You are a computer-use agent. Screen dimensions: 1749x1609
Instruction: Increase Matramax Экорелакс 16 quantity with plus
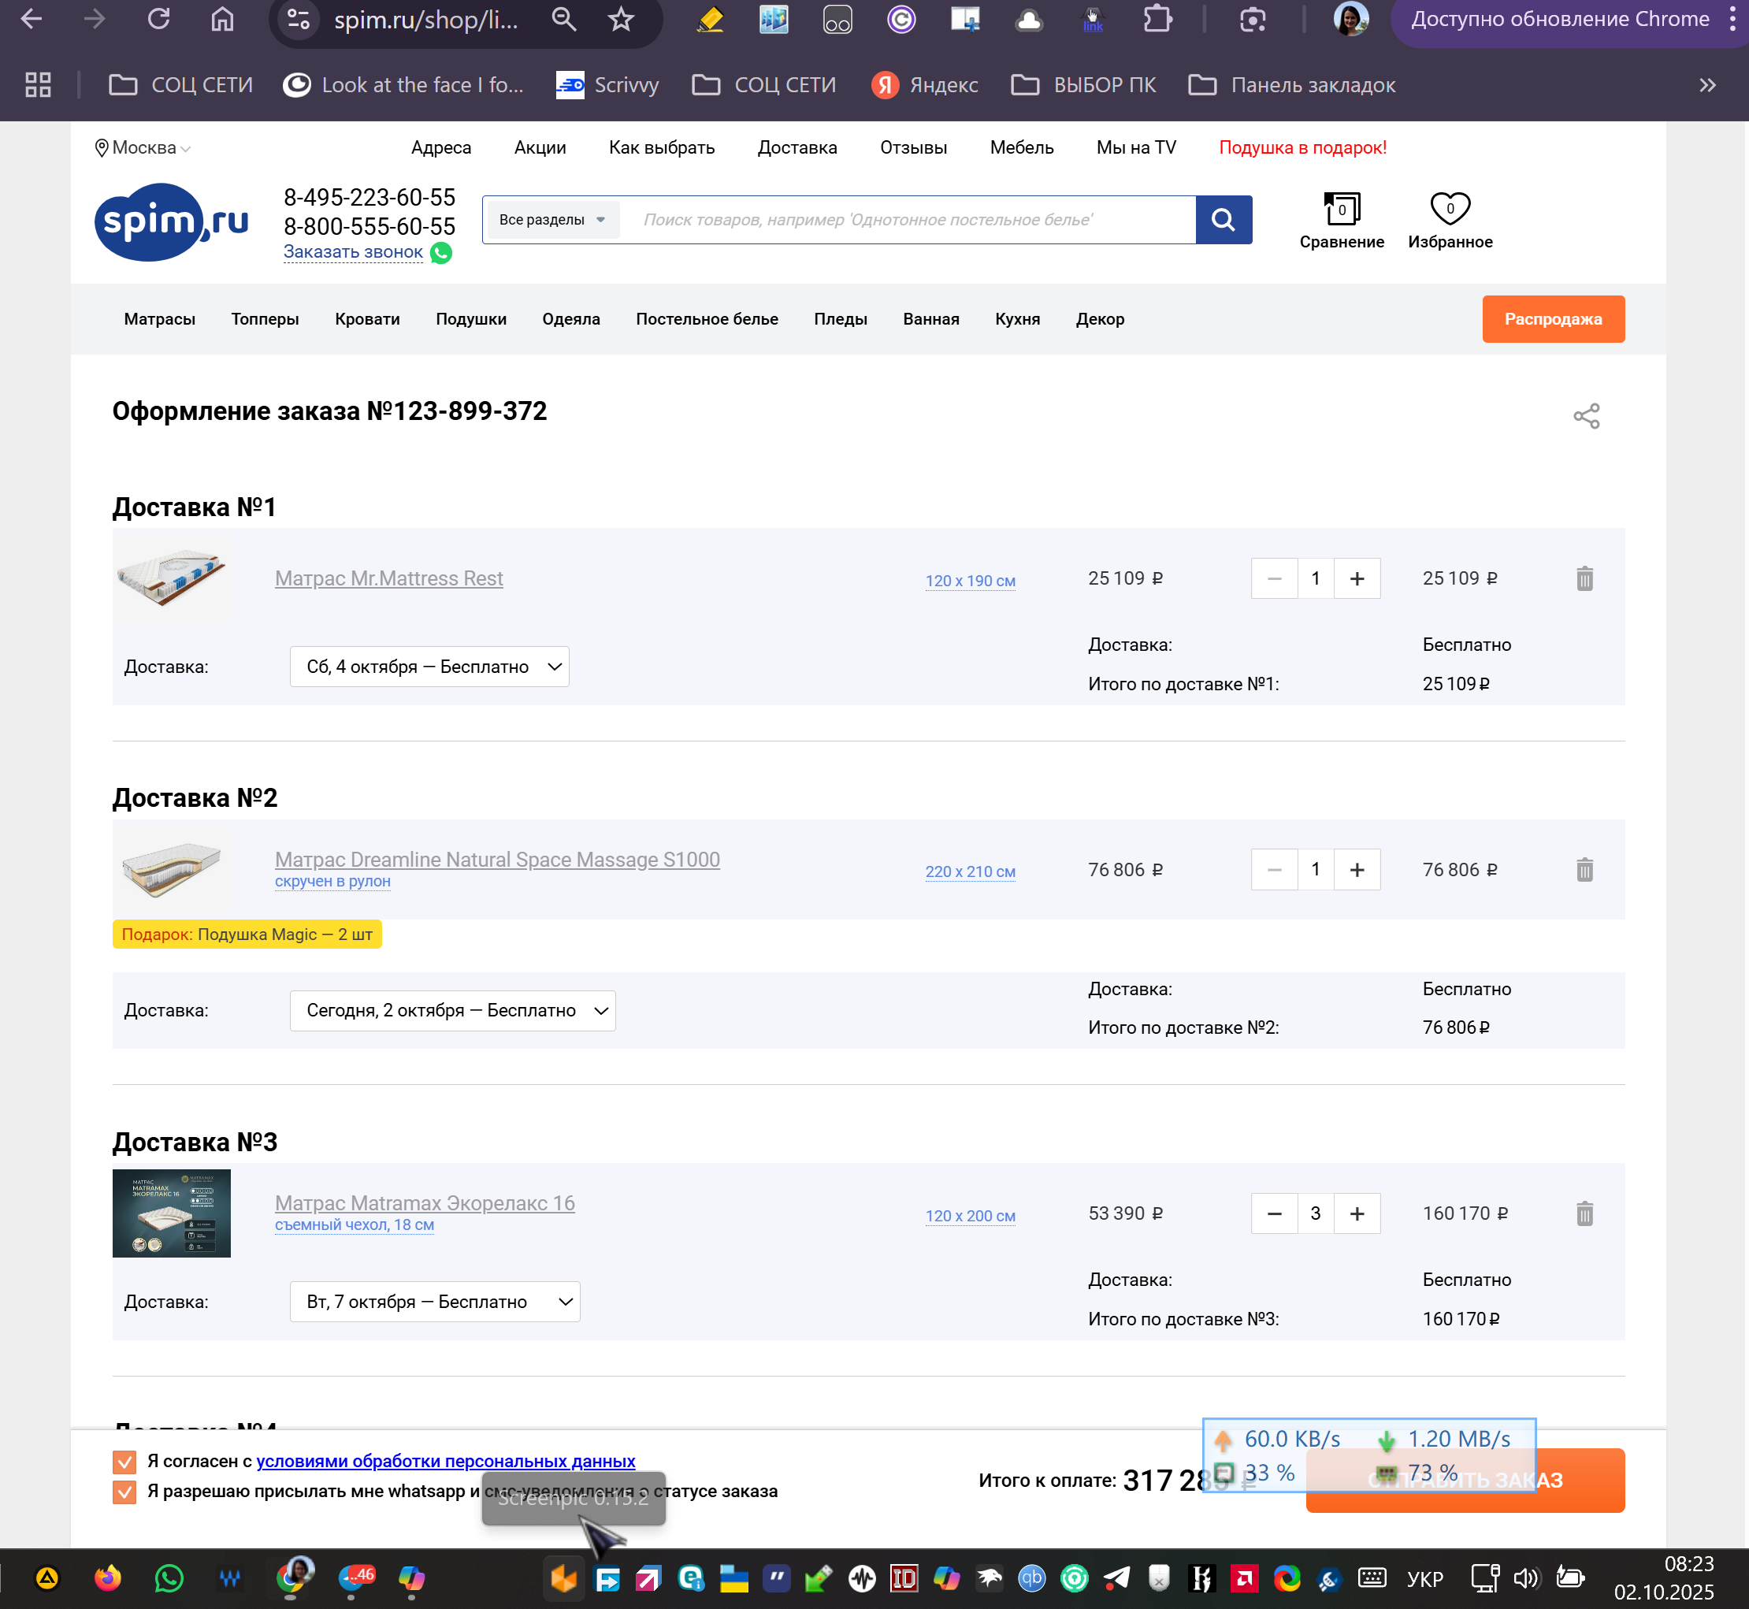1357,1213
